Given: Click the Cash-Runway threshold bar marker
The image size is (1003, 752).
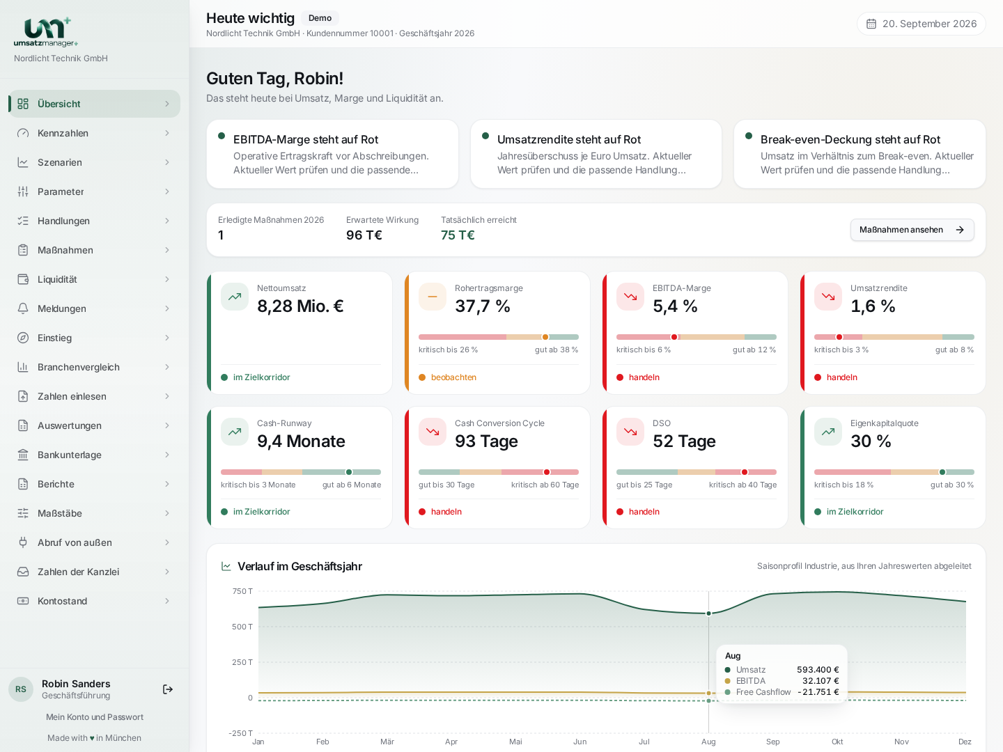Looking at the screenshot, I should click(x=349, y=472).
